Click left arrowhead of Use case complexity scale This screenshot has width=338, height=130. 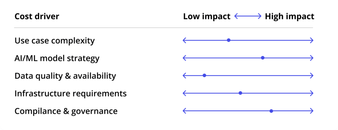184,40
